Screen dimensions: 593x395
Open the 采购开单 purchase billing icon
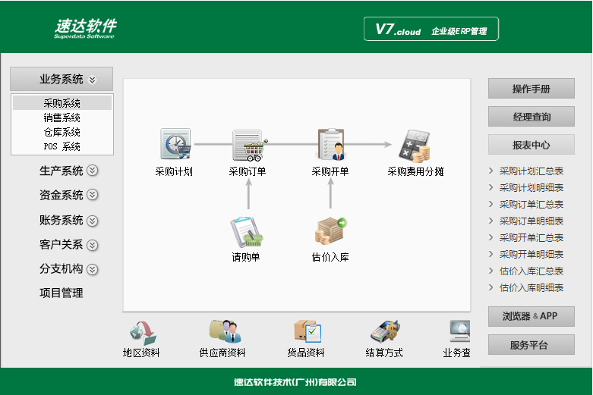click(331, 144)
